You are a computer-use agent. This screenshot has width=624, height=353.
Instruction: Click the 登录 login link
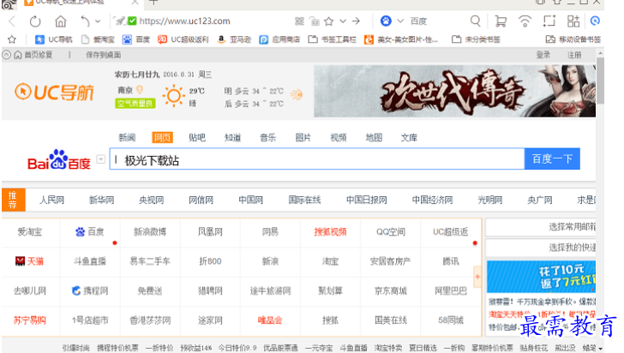[543, 55]
